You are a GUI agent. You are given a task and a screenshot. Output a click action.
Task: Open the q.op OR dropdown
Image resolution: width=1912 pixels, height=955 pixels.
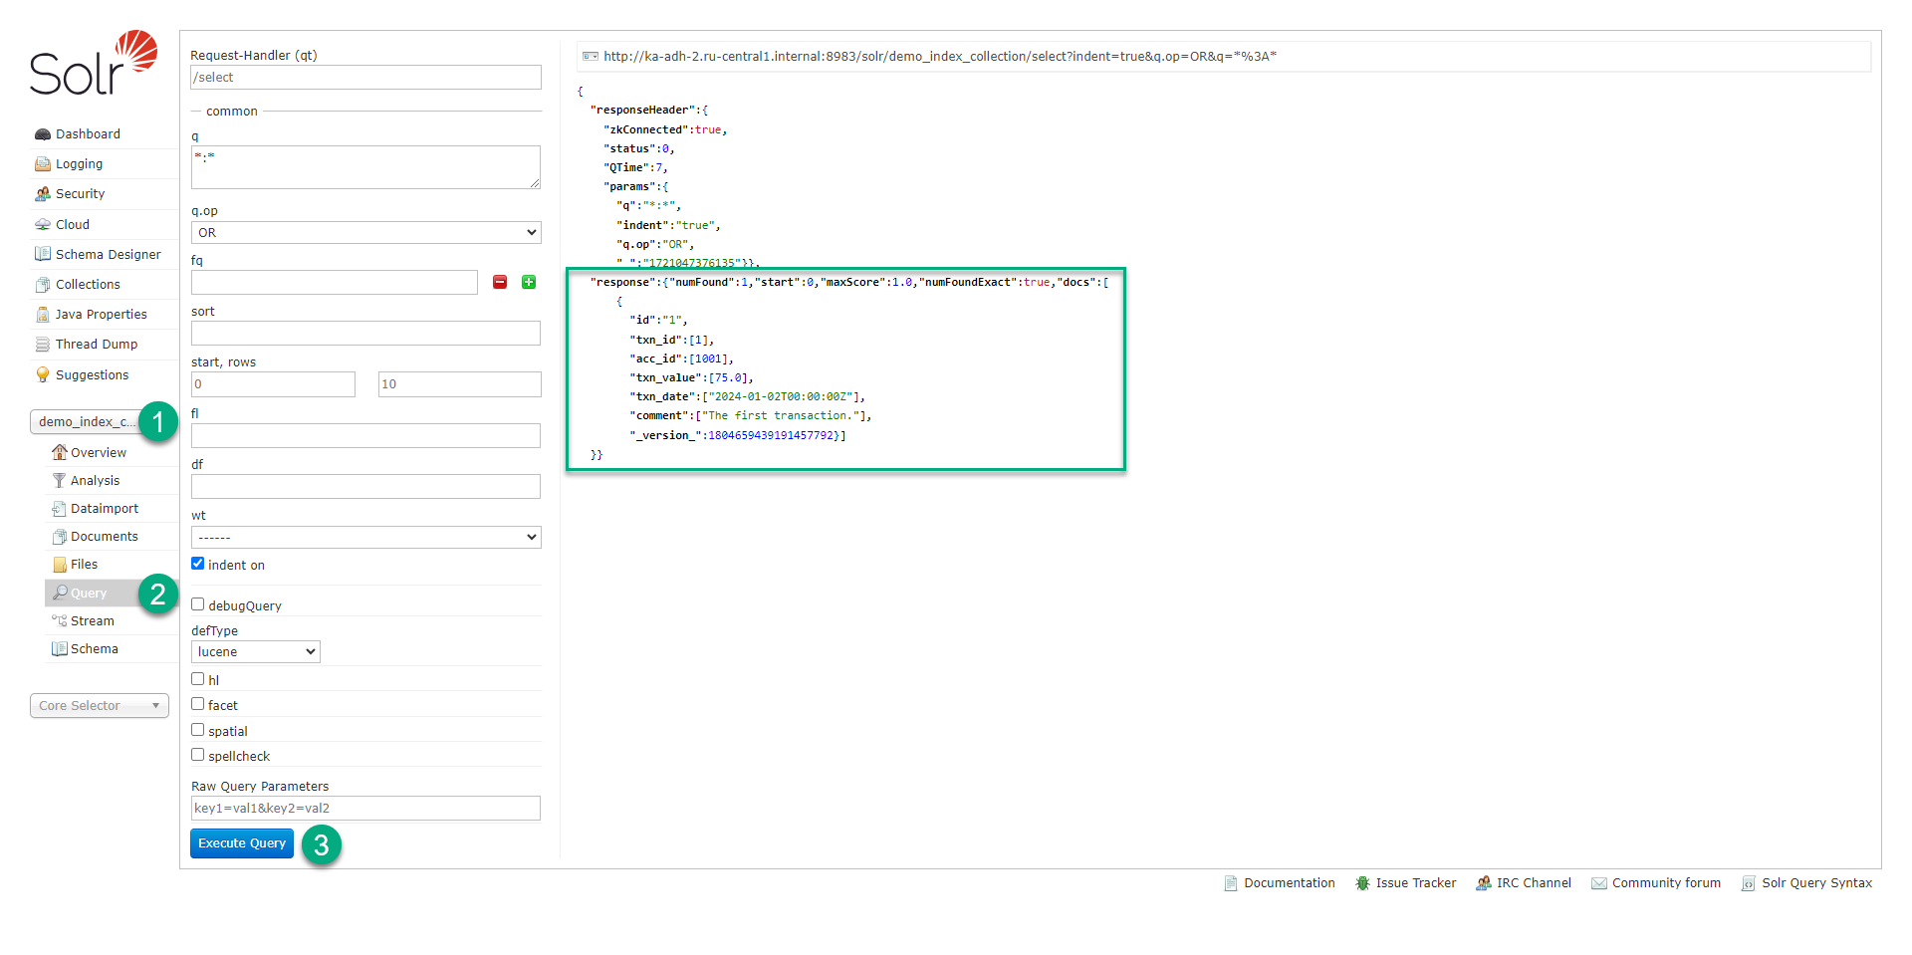click(366, 233)
